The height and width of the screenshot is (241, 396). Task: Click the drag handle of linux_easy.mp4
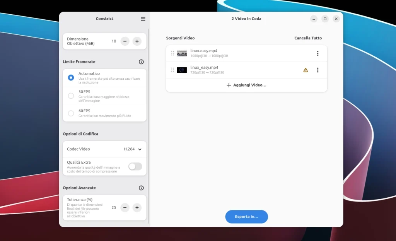(172, 70)
